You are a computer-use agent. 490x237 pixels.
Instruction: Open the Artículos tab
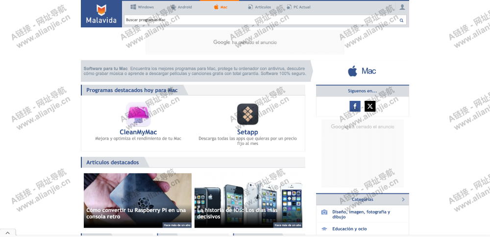(x=259, y=7)
